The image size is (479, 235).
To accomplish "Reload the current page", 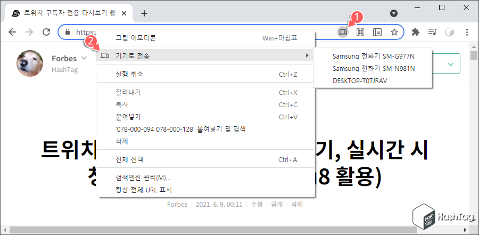I will click(x=46, y=32).
